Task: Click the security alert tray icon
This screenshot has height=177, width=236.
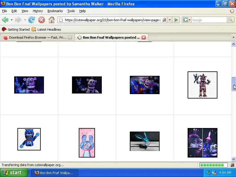Action: tap(214, 173)
